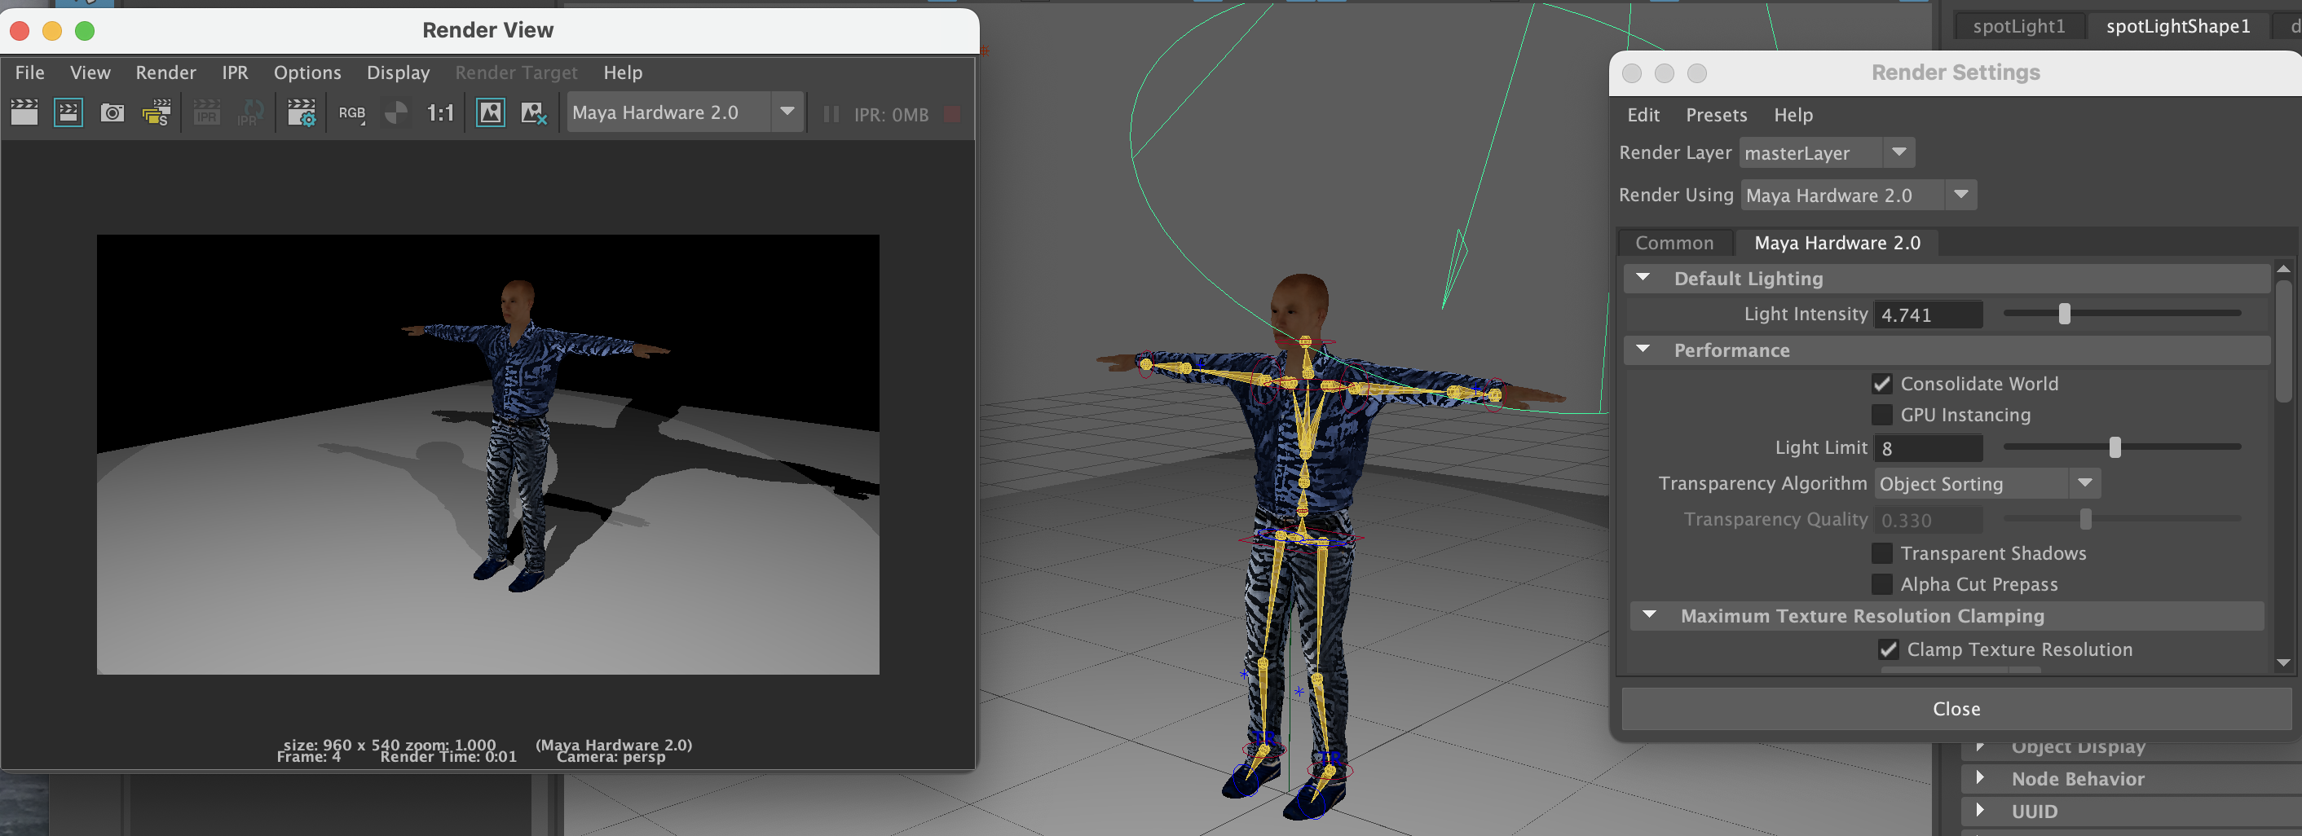Viewport: 2302px width, 836px height.
Task: Select the spotLight1 tab
Action: coord(2018,26)
